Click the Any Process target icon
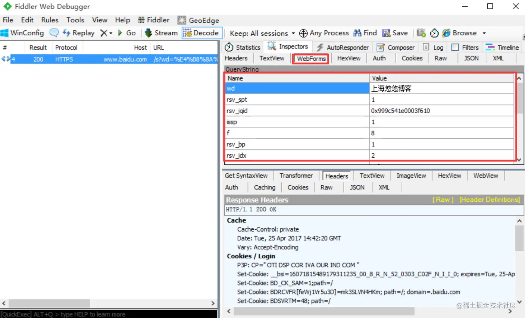Screen dimensions: 525x318 [x=303, y=33]
